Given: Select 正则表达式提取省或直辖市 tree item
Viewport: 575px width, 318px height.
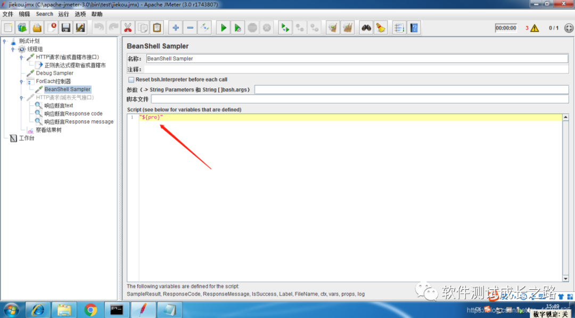Looking at the screenshot, I should click(75, 66).
